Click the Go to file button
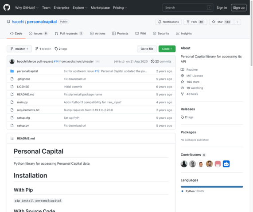This screenshot has height=212, width=253. (147, 49)
